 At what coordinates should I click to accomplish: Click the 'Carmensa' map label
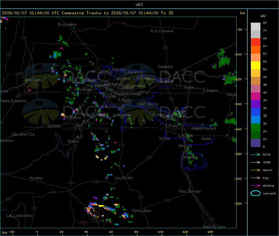click(x=190, y=157)
